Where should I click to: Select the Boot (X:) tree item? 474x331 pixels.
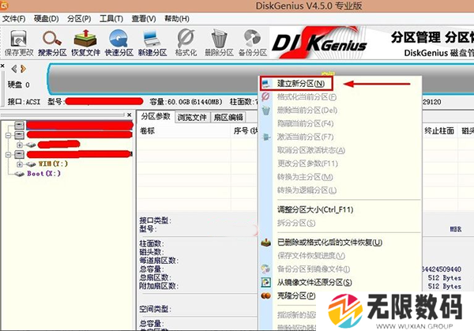tap(43, 174)
